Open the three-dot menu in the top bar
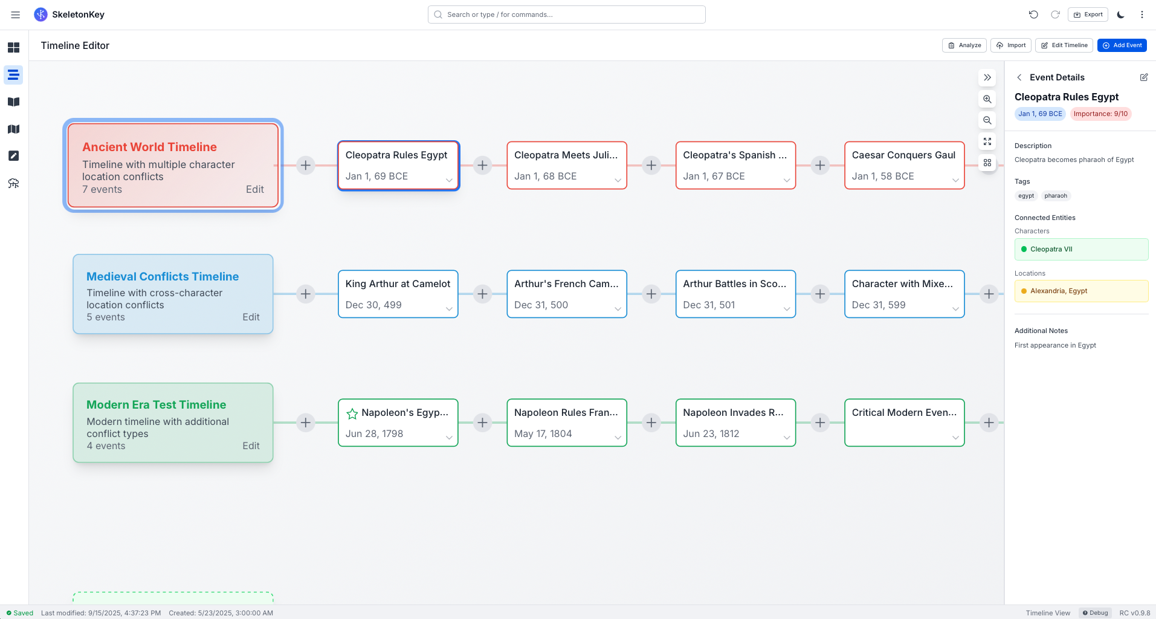 [x=1141, y=14]
